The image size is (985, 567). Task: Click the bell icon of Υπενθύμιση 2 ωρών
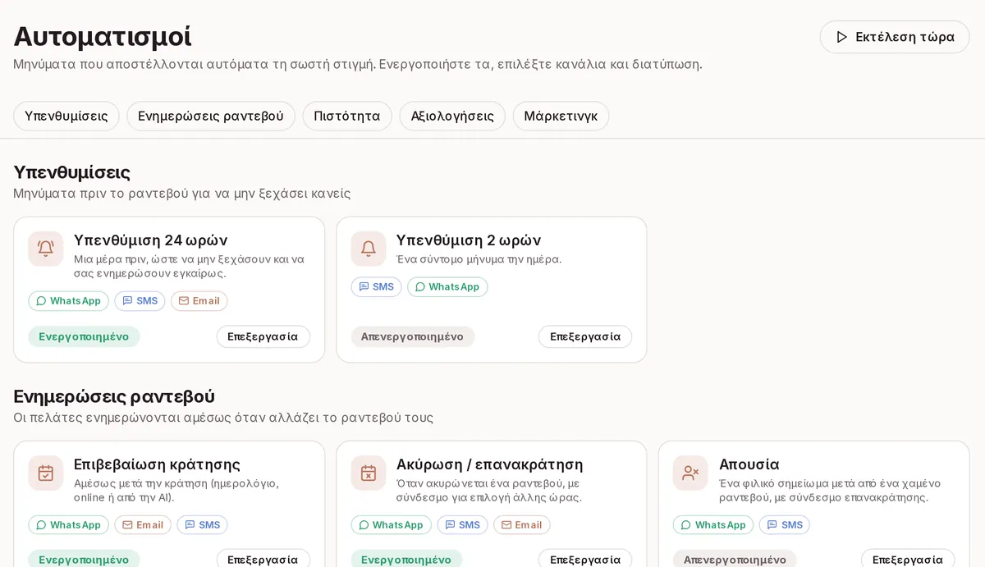(369, 249)
